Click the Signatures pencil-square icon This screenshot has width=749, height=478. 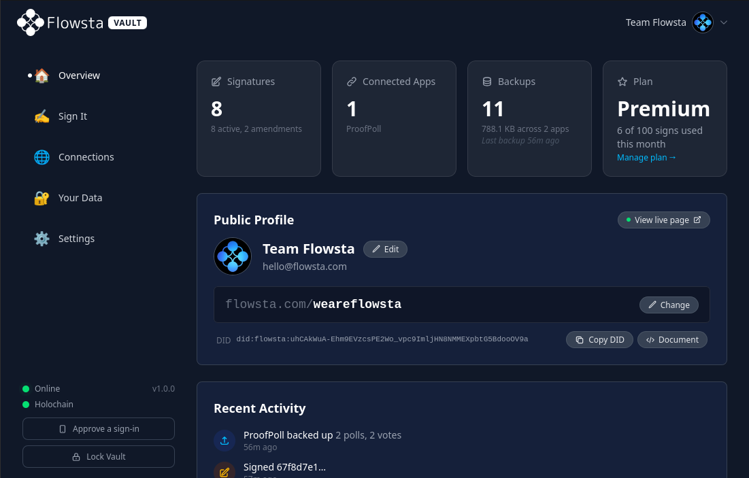tap(216, 82)
